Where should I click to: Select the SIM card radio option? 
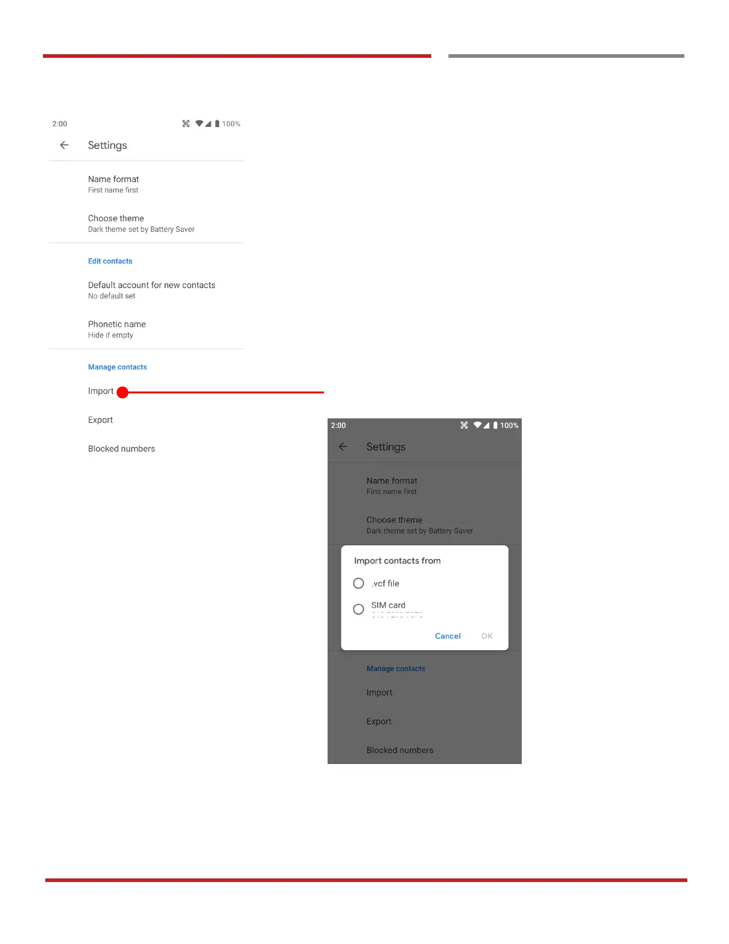click(359, 609)
